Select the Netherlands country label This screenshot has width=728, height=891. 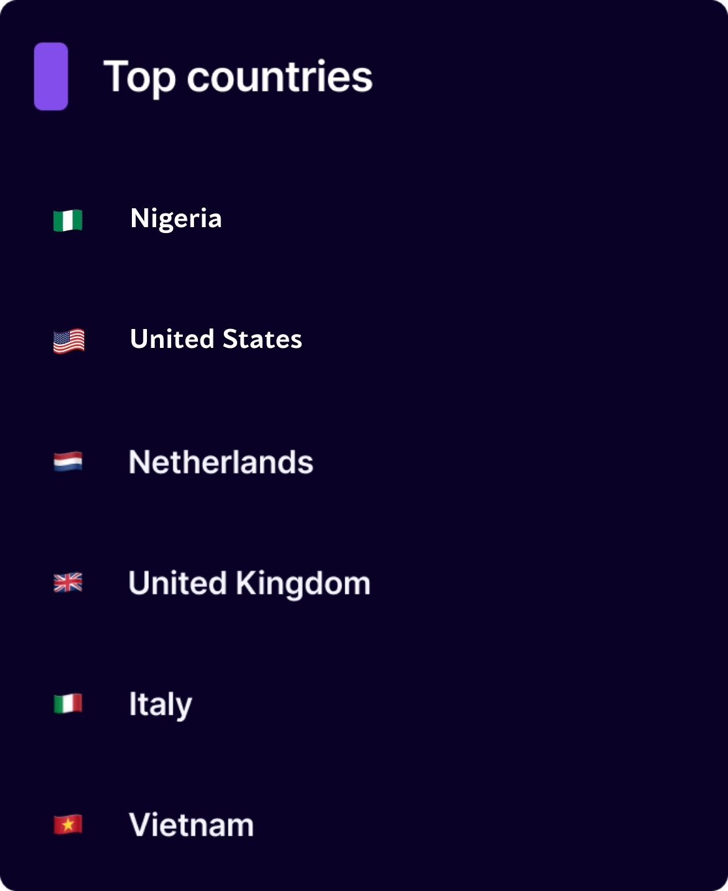(221, 462)
